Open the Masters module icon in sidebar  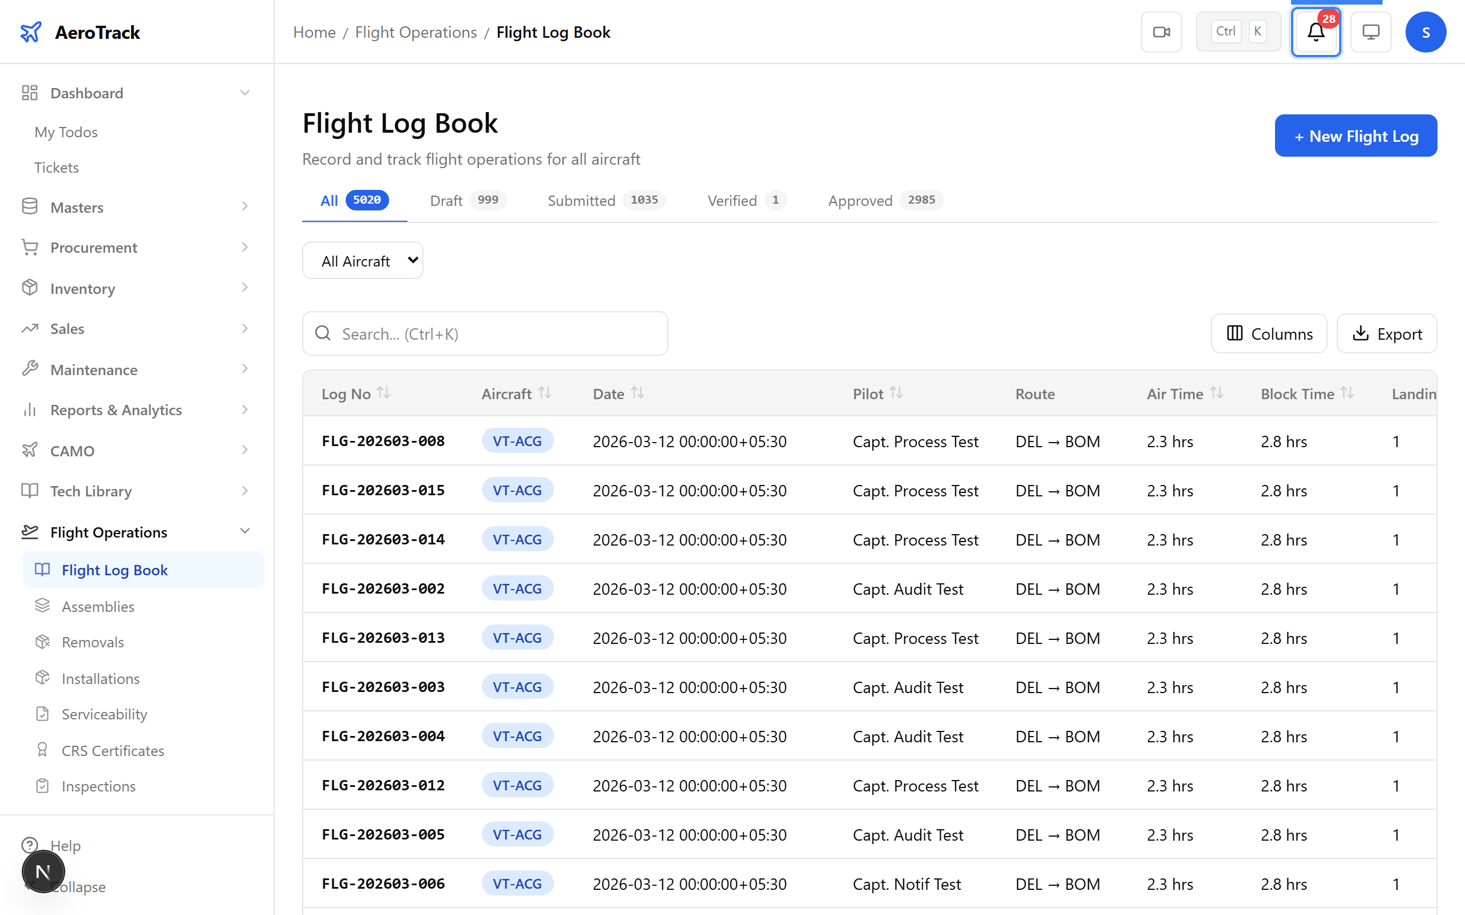[x=30, y=206]
